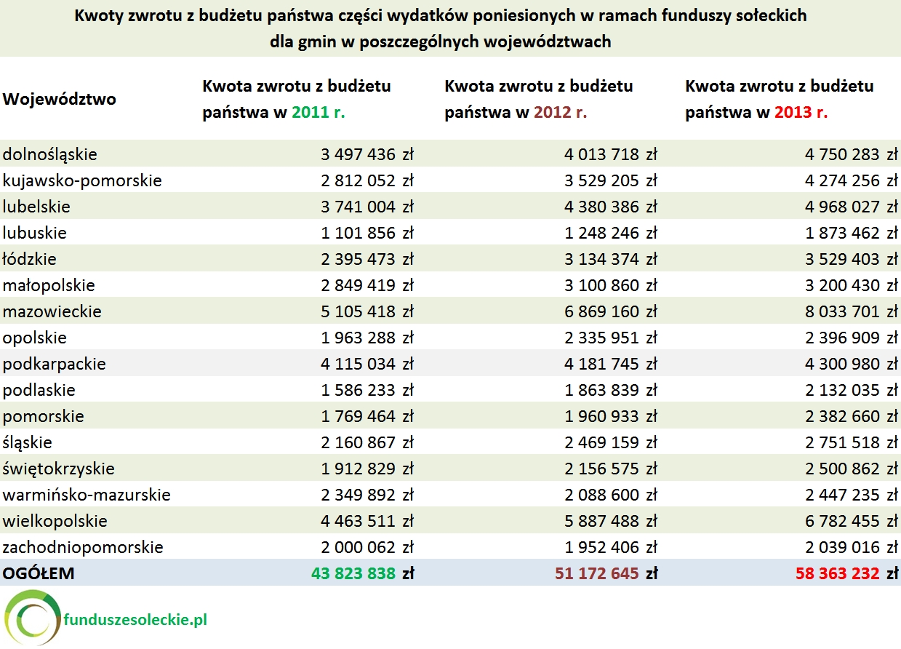Select the green total 43 823 838 zł
This screenshot has height=649, width=901.
click(x=365, y=573)
